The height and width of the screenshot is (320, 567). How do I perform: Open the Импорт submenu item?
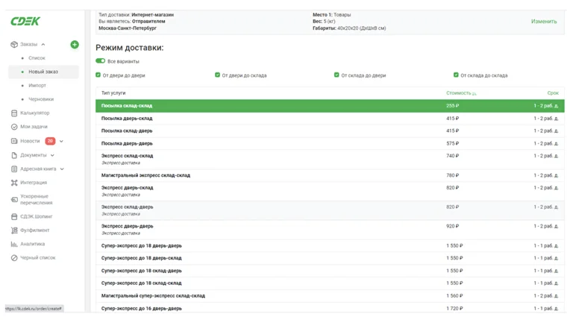click(37, 85)
